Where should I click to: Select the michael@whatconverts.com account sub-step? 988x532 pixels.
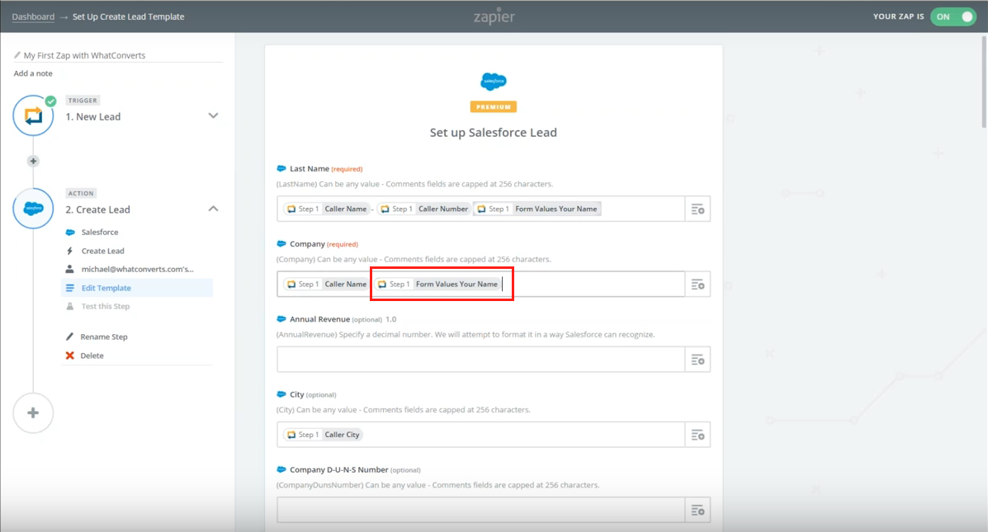point(137,270)
